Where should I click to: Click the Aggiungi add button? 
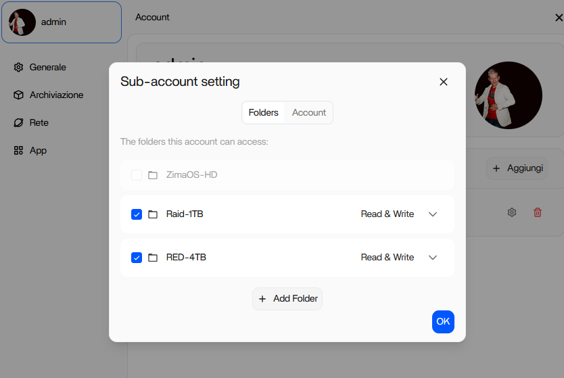pyautogui.click(x=517, y=168)
